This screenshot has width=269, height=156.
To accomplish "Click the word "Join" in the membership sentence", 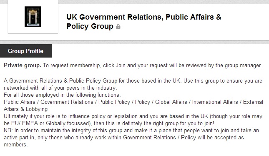I will [x=121, y=65].
